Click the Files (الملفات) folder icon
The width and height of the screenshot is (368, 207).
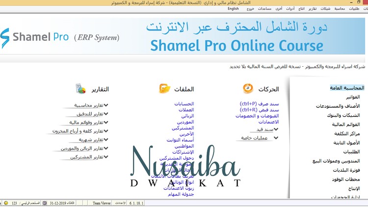tap(164, 89)
